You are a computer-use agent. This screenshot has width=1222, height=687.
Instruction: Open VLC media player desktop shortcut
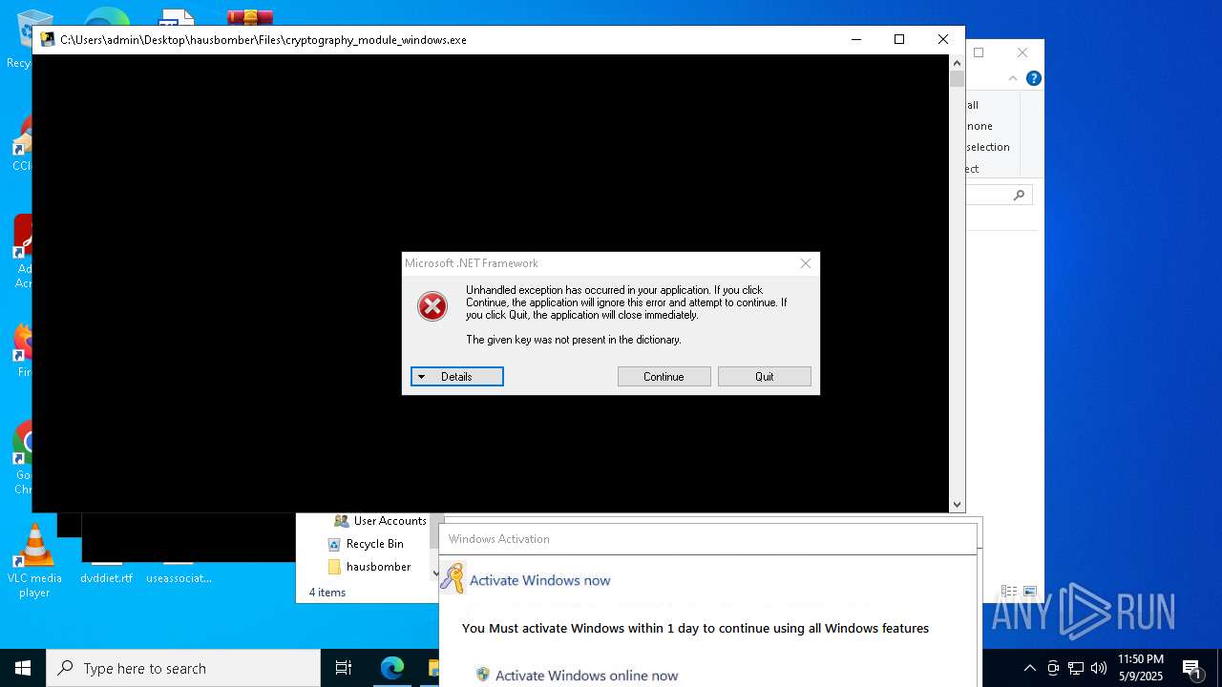tap(34, 561)
